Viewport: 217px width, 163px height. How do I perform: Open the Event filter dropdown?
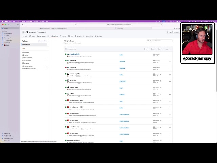point(146,49)
